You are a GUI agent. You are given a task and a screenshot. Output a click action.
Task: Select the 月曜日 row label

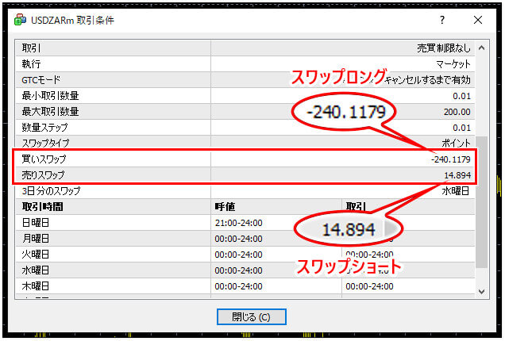36,239
